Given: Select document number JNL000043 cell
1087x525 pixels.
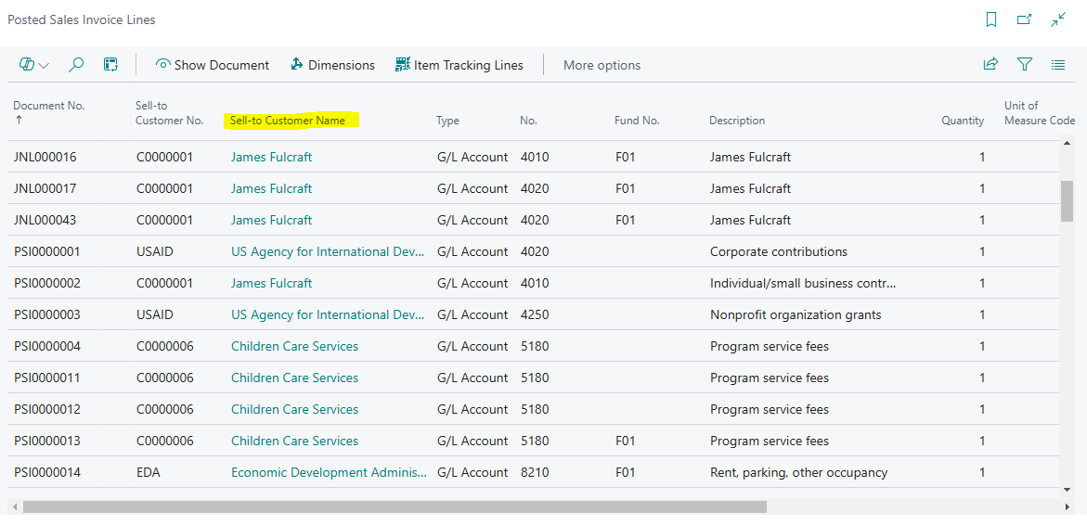Looking at the screenshot, I should [45, 220].
